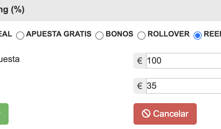221x129 pixels.
Task: Focus the amount field containing 35
Action: pos(184,86)
